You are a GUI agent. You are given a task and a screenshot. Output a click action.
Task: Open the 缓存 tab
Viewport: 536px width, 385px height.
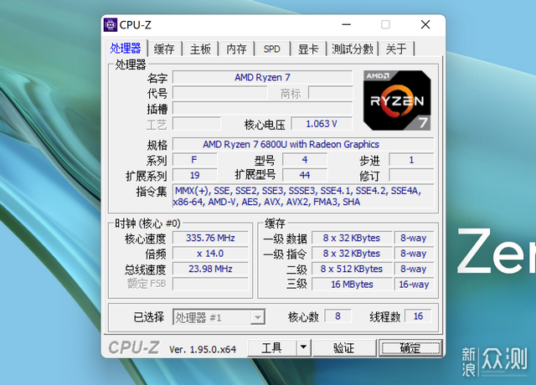[x=164, y=49]
